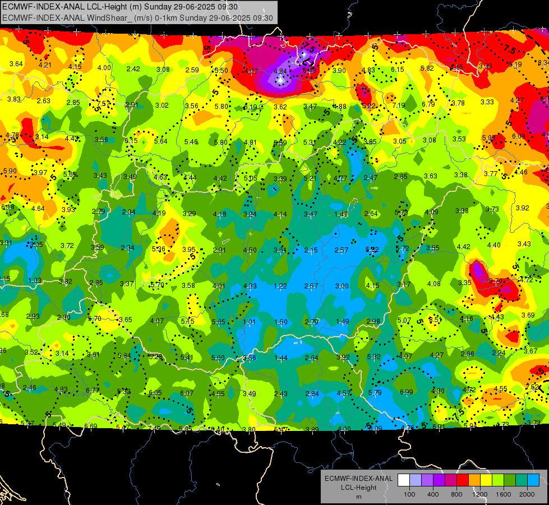
Task: Click the wind shear value 6.08
Action: pos(519,136)
